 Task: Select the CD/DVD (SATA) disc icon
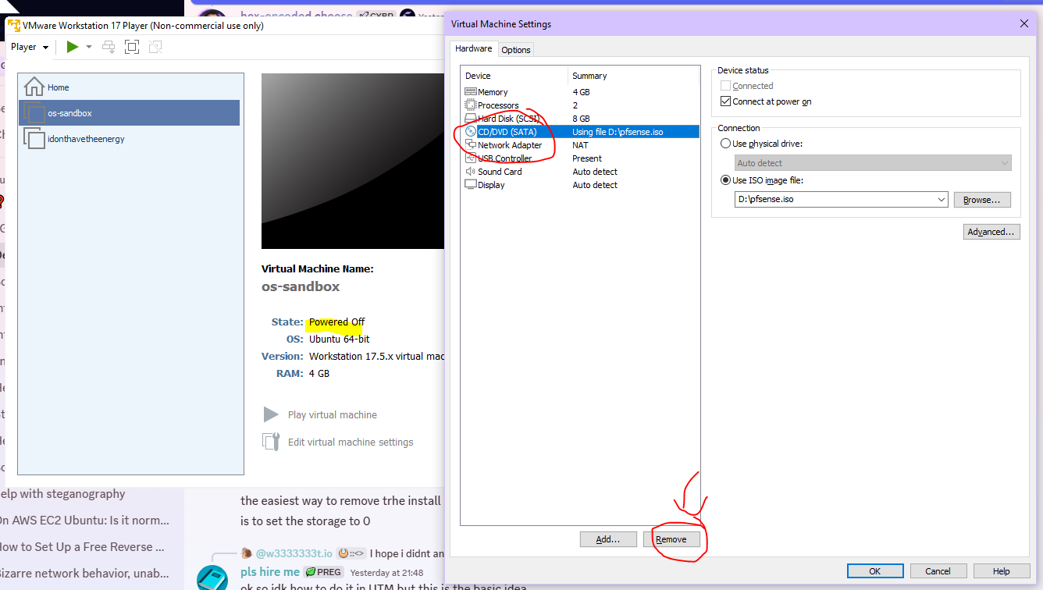471,132
